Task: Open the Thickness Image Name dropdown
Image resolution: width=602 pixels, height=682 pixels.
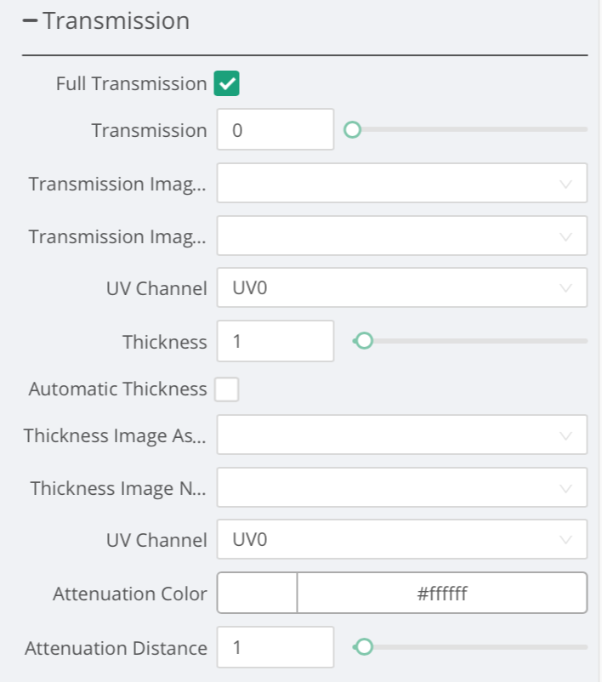Action: point(402,487)
